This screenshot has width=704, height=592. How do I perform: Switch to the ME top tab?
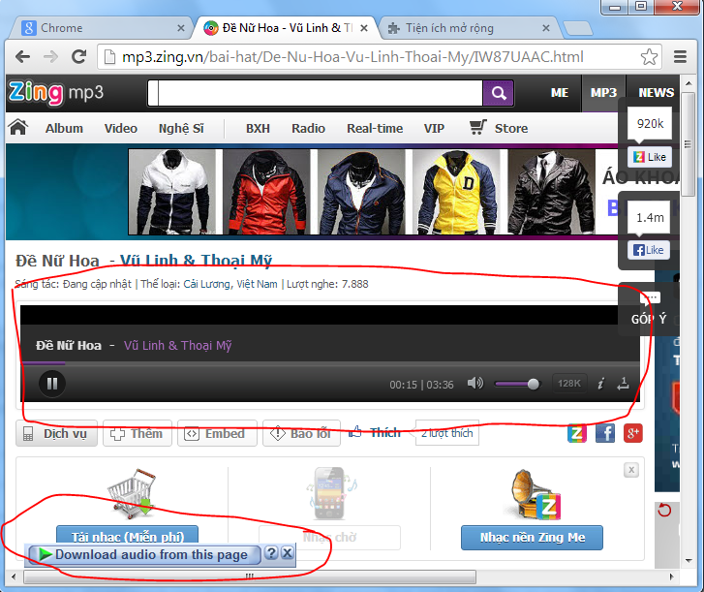[x=560, y=93]
